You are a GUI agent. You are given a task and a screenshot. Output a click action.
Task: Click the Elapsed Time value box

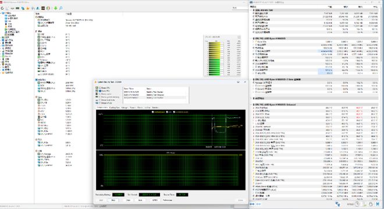point(182,195)
